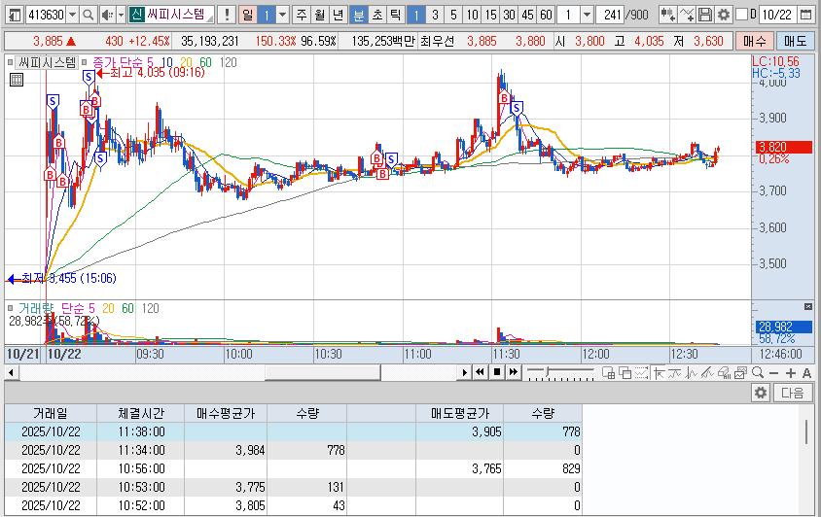The height and width of the screenshot is (517, 821).
Task: Switch to 일 (daily) chart period
Action: pos(247,15)
